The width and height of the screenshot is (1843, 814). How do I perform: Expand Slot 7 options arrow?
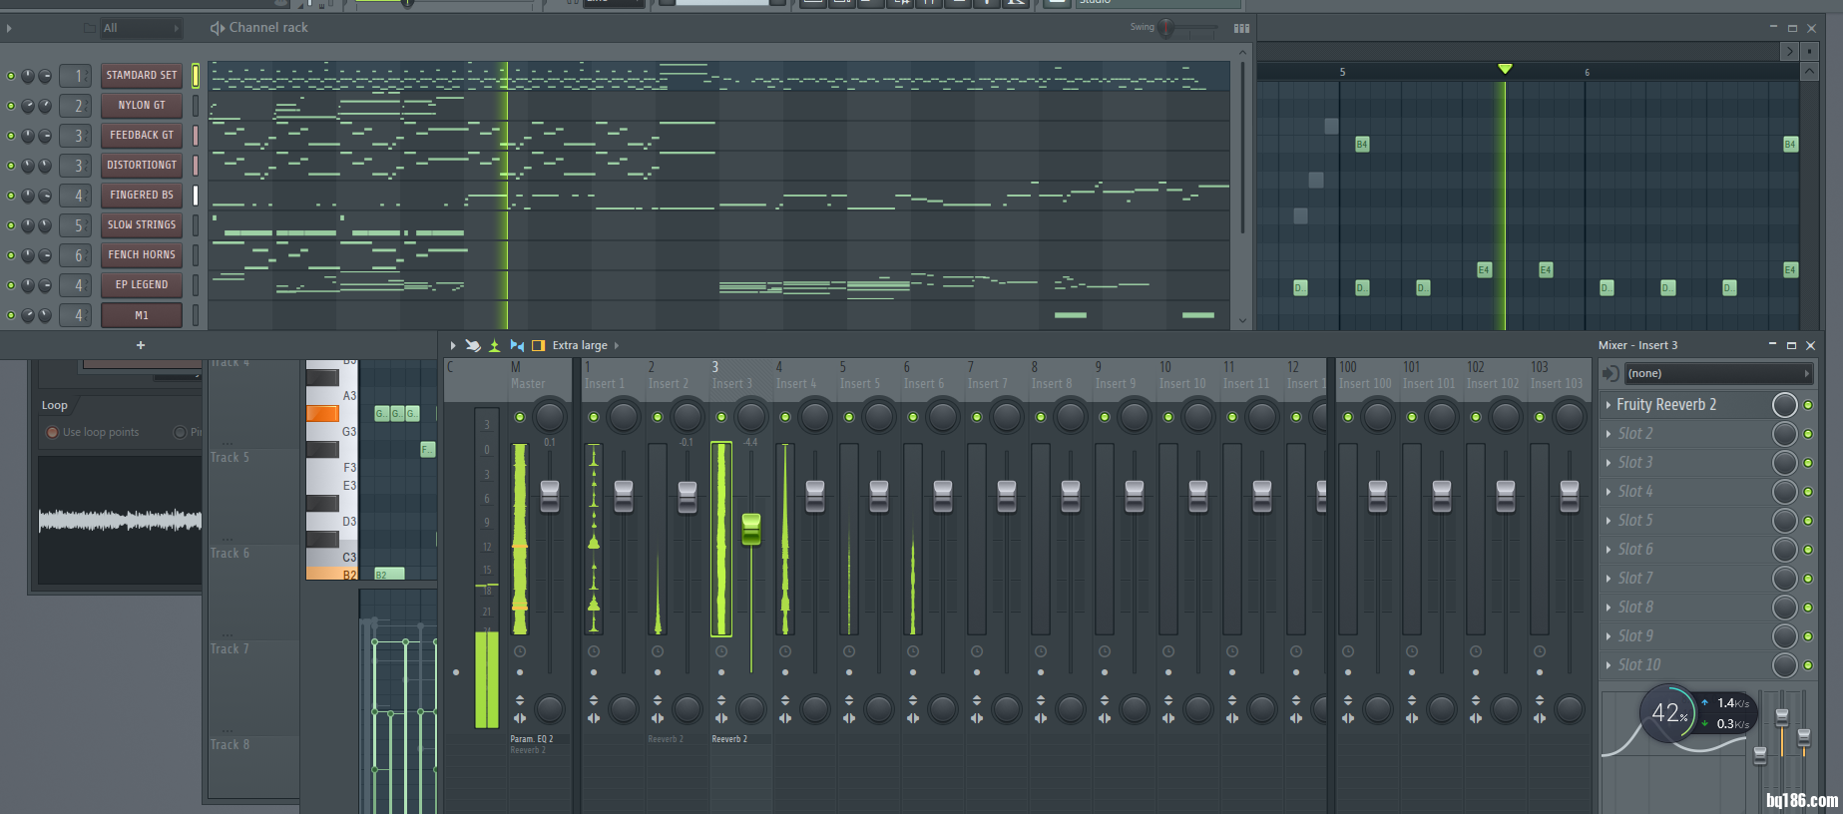[x=1609, y=579]
